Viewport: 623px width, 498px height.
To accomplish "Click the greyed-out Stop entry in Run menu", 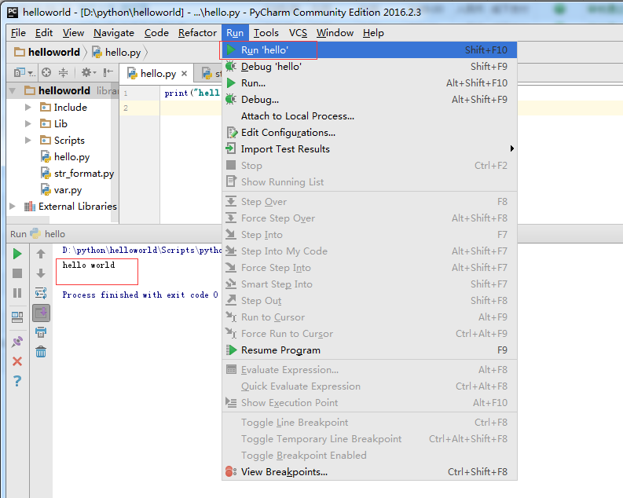I will [x=369, y=165].
